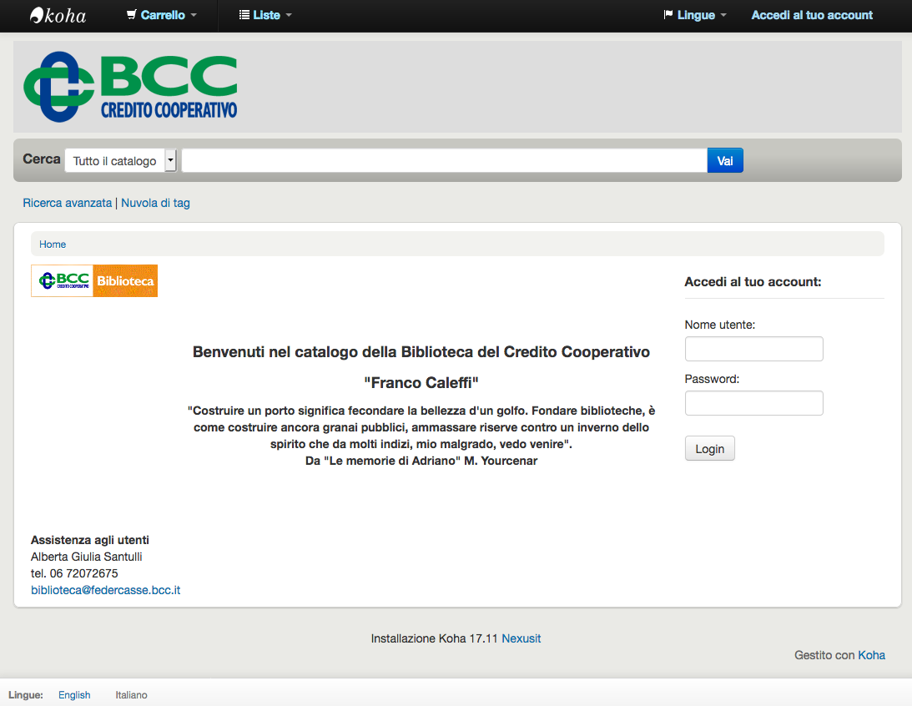The height and width of the screenshot is (706, 912).
Task: Open the 'Tutto il catalogo' search scope selector
Action: [120, 160]
